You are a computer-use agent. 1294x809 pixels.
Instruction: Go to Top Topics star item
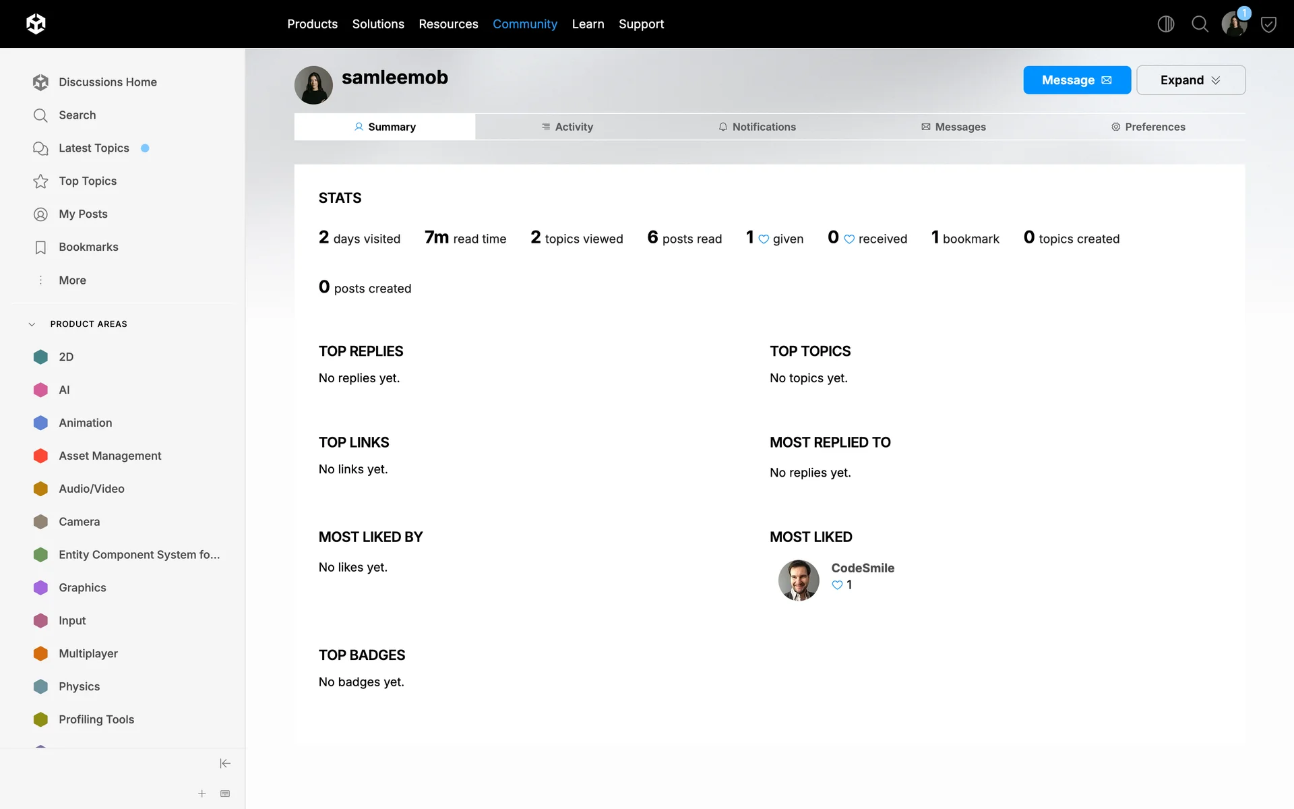(88, 181)
